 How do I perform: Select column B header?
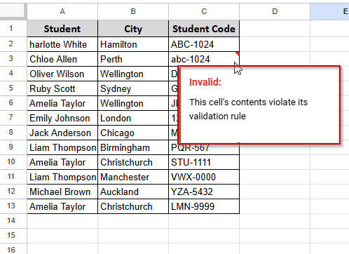(x=133, y=11)
